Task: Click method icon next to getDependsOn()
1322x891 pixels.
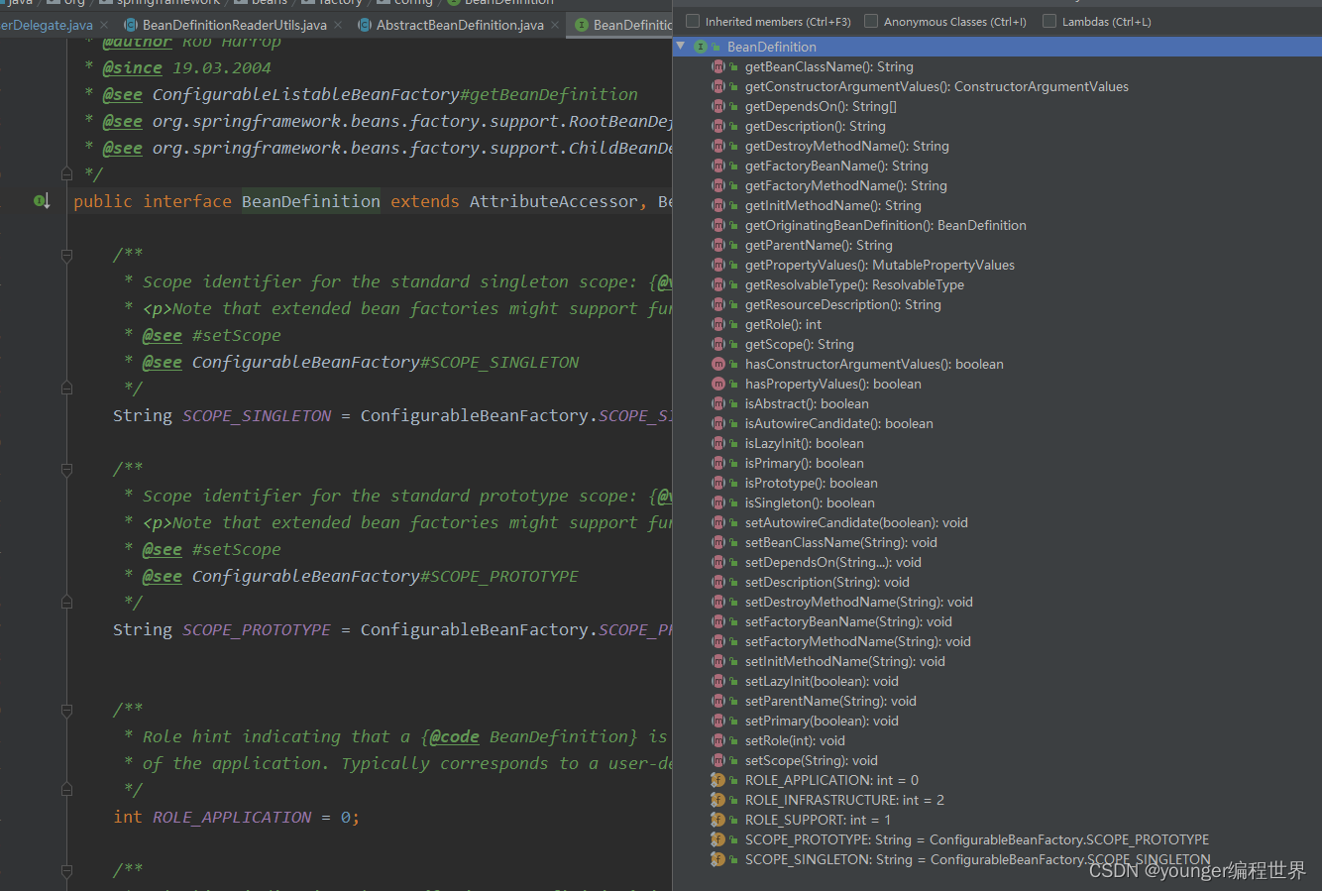Action: point(718,106)
